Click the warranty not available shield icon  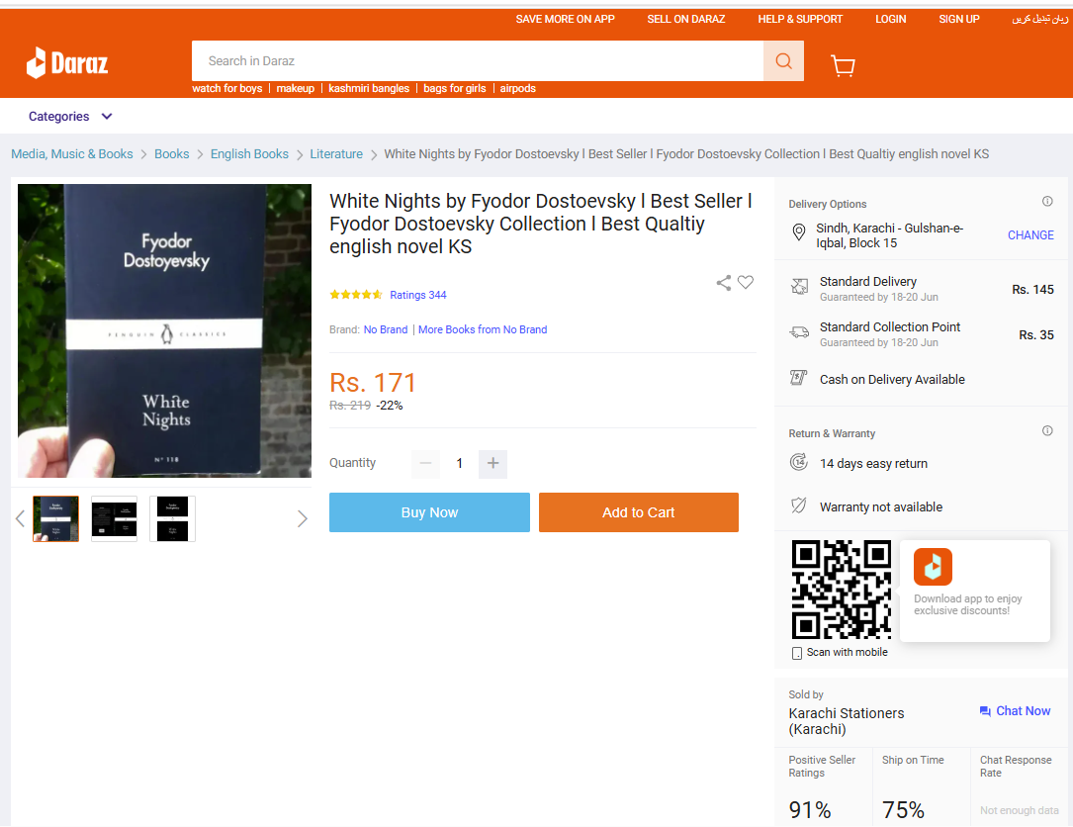coord(798,505)
